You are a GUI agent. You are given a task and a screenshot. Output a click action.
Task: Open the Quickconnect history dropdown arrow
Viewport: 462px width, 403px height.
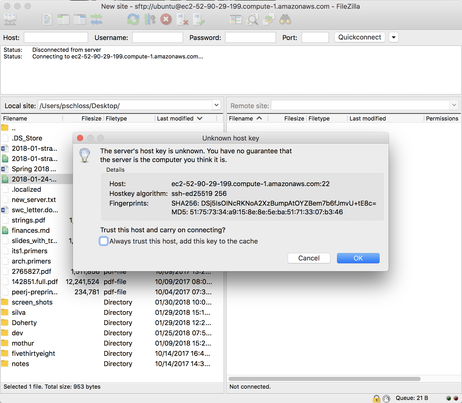[393, 37]
